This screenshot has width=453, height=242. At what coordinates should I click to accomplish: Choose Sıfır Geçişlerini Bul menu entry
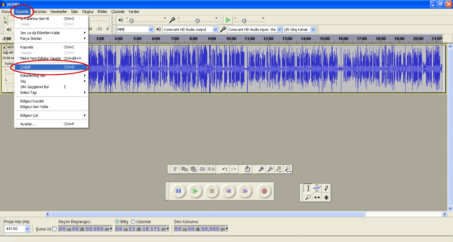click(51, 87)
